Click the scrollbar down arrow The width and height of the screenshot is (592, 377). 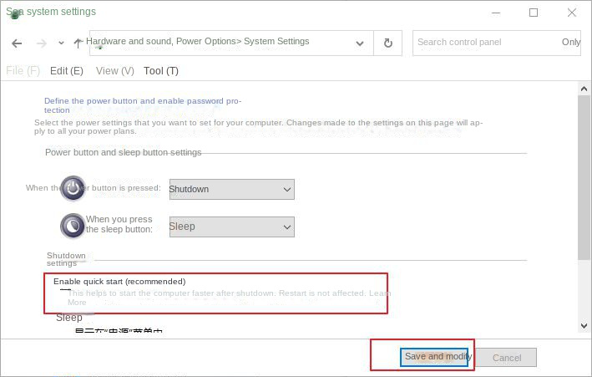[584, 326]
